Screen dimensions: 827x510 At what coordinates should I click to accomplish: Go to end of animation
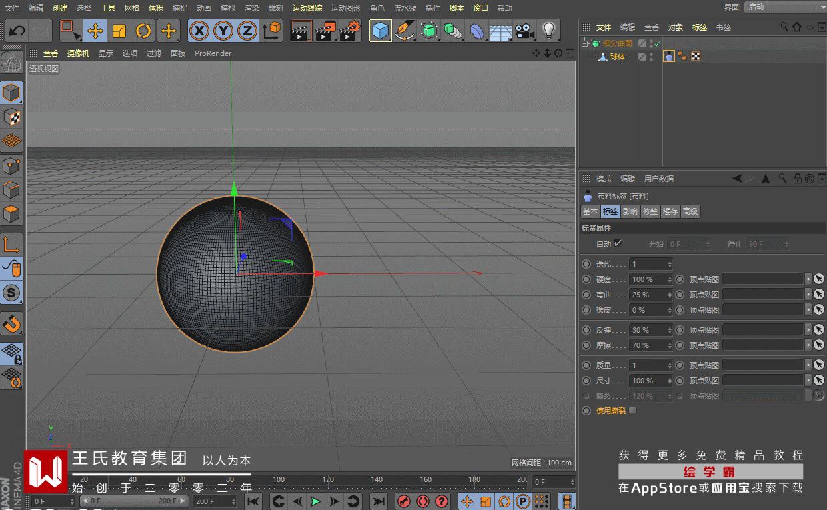[x=379, y=501]
